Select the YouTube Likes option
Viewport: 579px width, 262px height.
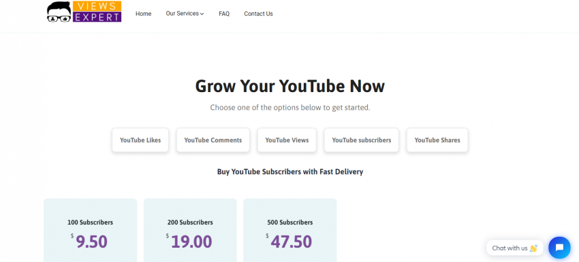[x=140, y=140]
